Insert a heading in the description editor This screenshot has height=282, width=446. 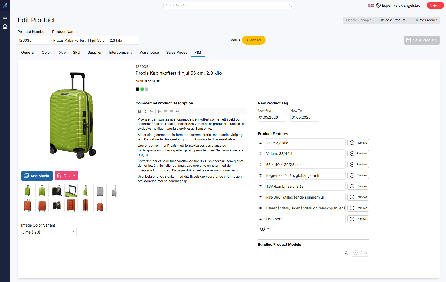[x=160, y=111]
